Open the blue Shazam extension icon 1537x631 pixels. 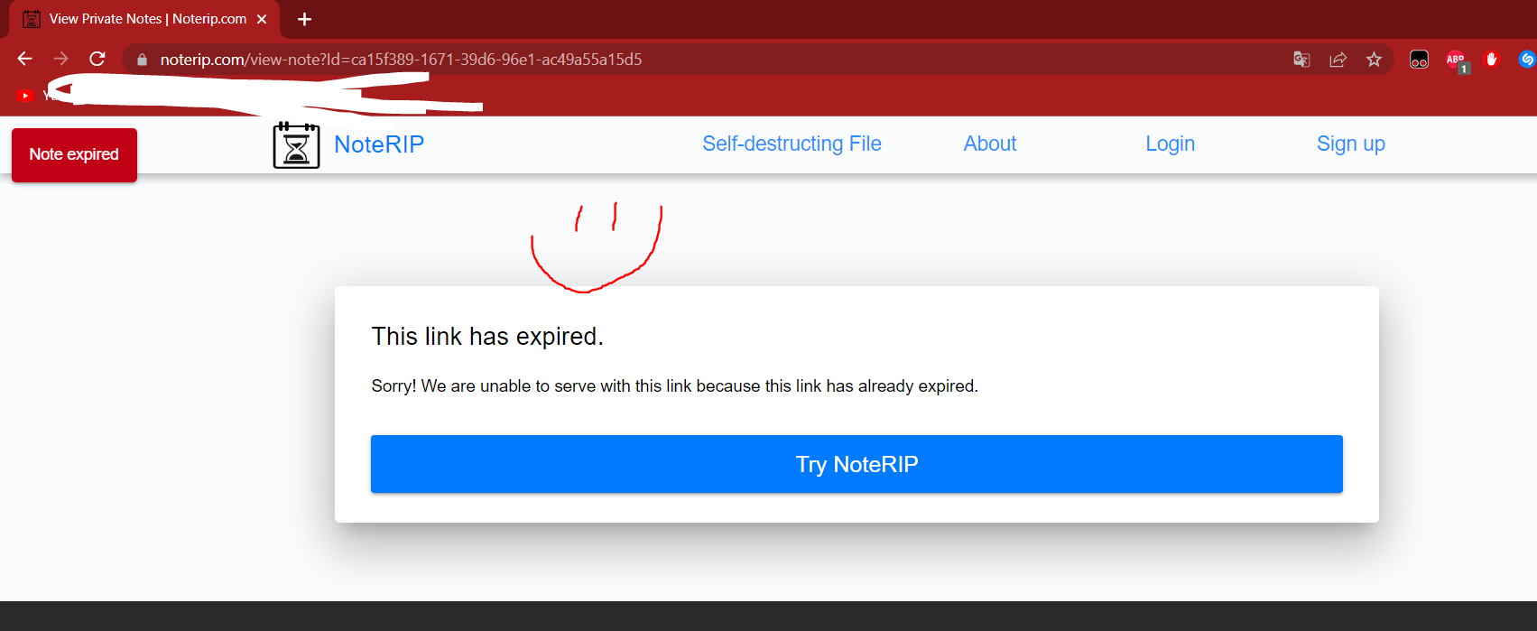point(1527,60)
